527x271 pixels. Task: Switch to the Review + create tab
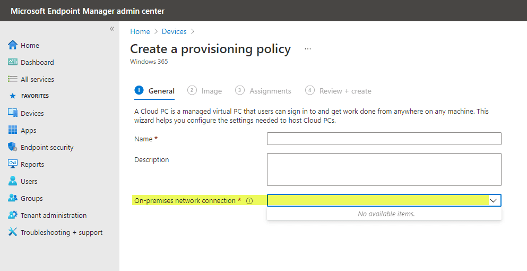338,91
